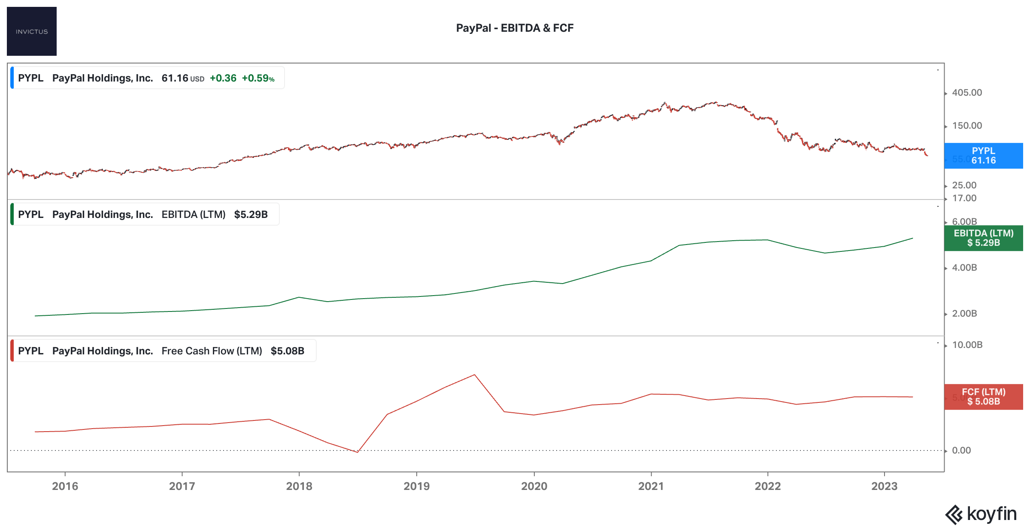
Task: Click the dot in the EBITDA panel corner
Action: click(938, 206)
